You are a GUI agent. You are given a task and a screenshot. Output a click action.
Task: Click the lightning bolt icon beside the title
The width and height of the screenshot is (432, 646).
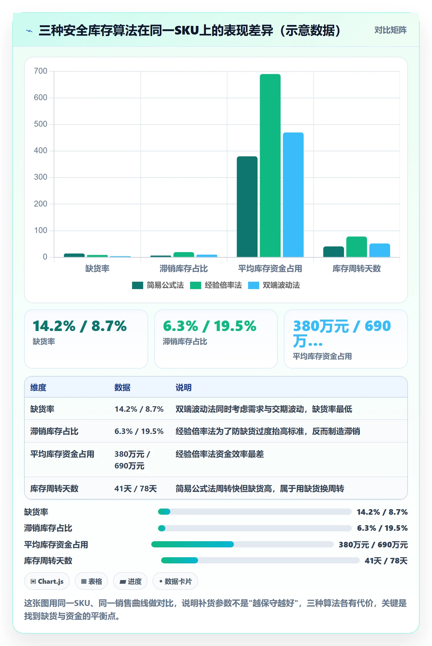(29, 31)
